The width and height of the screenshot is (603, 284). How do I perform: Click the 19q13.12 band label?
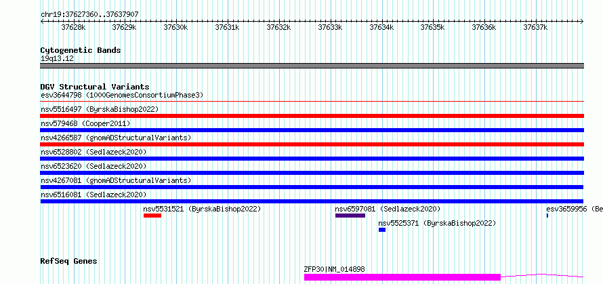[x=58, y=58]
